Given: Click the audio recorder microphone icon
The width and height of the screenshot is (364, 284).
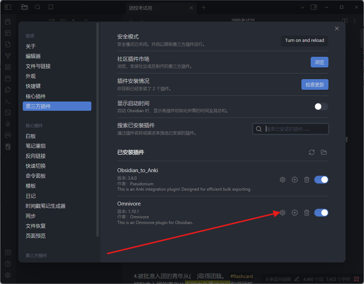Looking at the screenshot, I should [8, 124].
